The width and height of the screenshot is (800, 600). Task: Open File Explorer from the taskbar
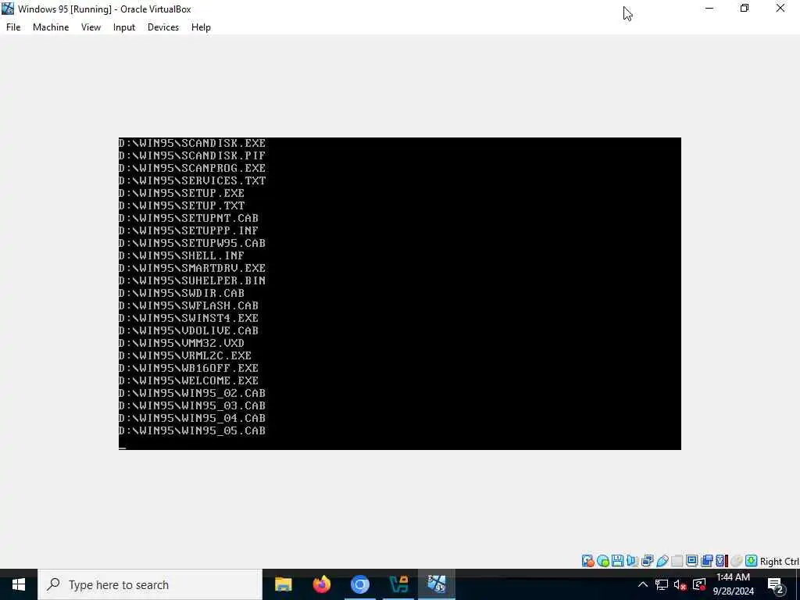[283, 584]
